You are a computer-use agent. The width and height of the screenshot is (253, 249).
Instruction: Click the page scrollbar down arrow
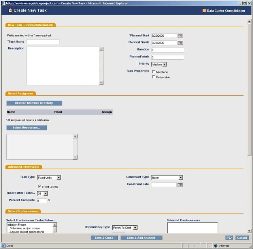point(249,231)
